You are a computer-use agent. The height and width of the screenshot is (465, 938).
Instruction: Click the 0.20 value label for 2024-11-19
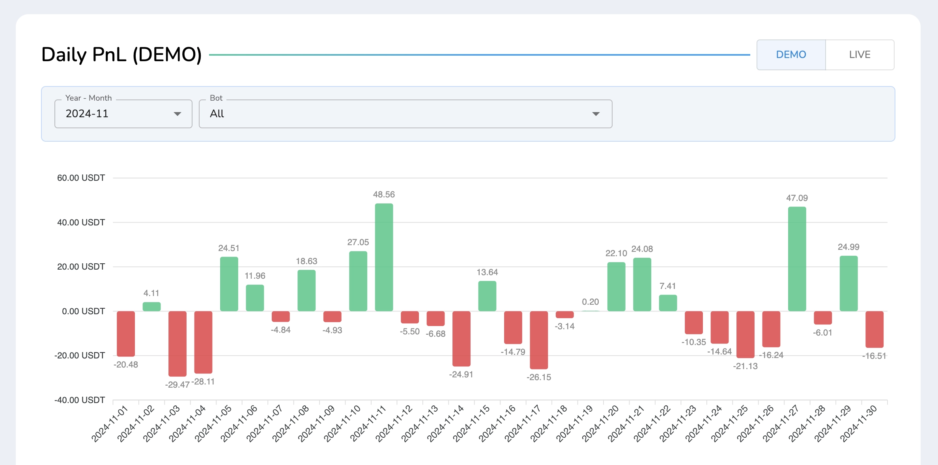coord(590,302)
